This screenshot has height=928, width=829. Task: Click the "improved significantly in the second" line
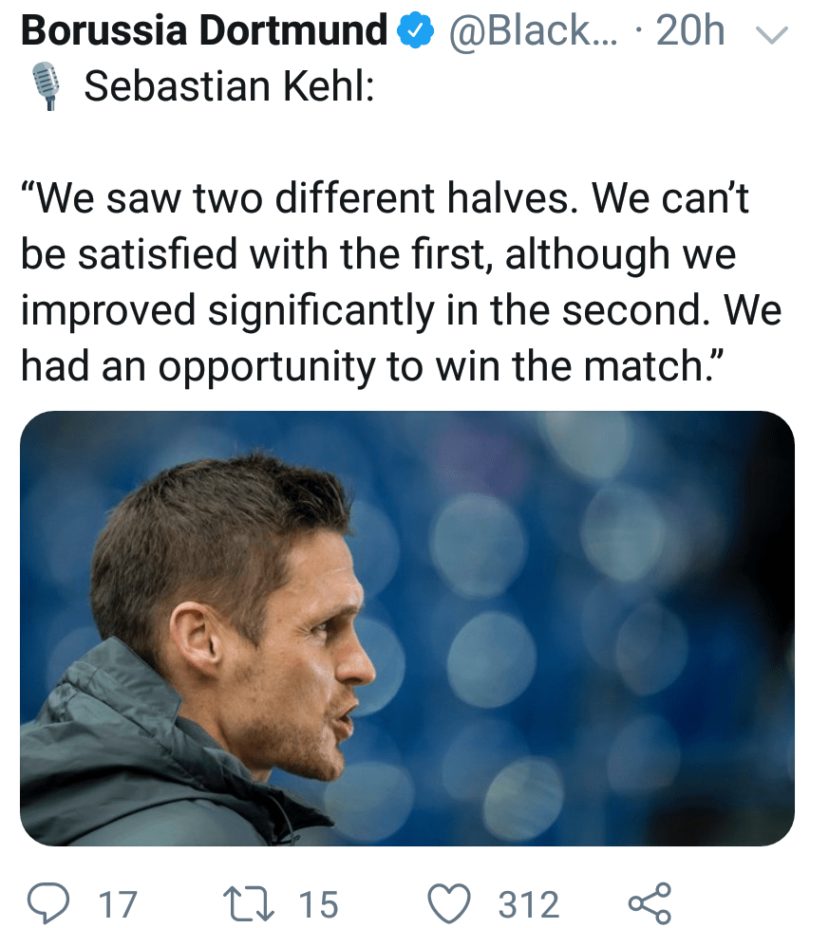pos(400,311)
